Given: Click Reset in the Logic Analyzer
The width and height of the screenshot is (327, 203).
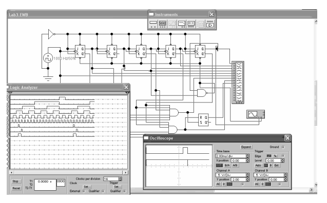Looking at the screenshot, I should [16, 188].
